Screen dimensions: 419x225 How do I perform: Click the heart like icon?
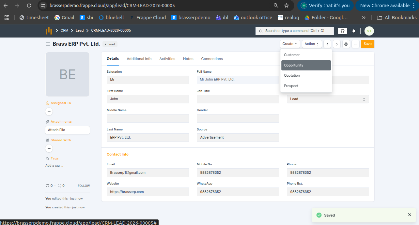(47, 186)
